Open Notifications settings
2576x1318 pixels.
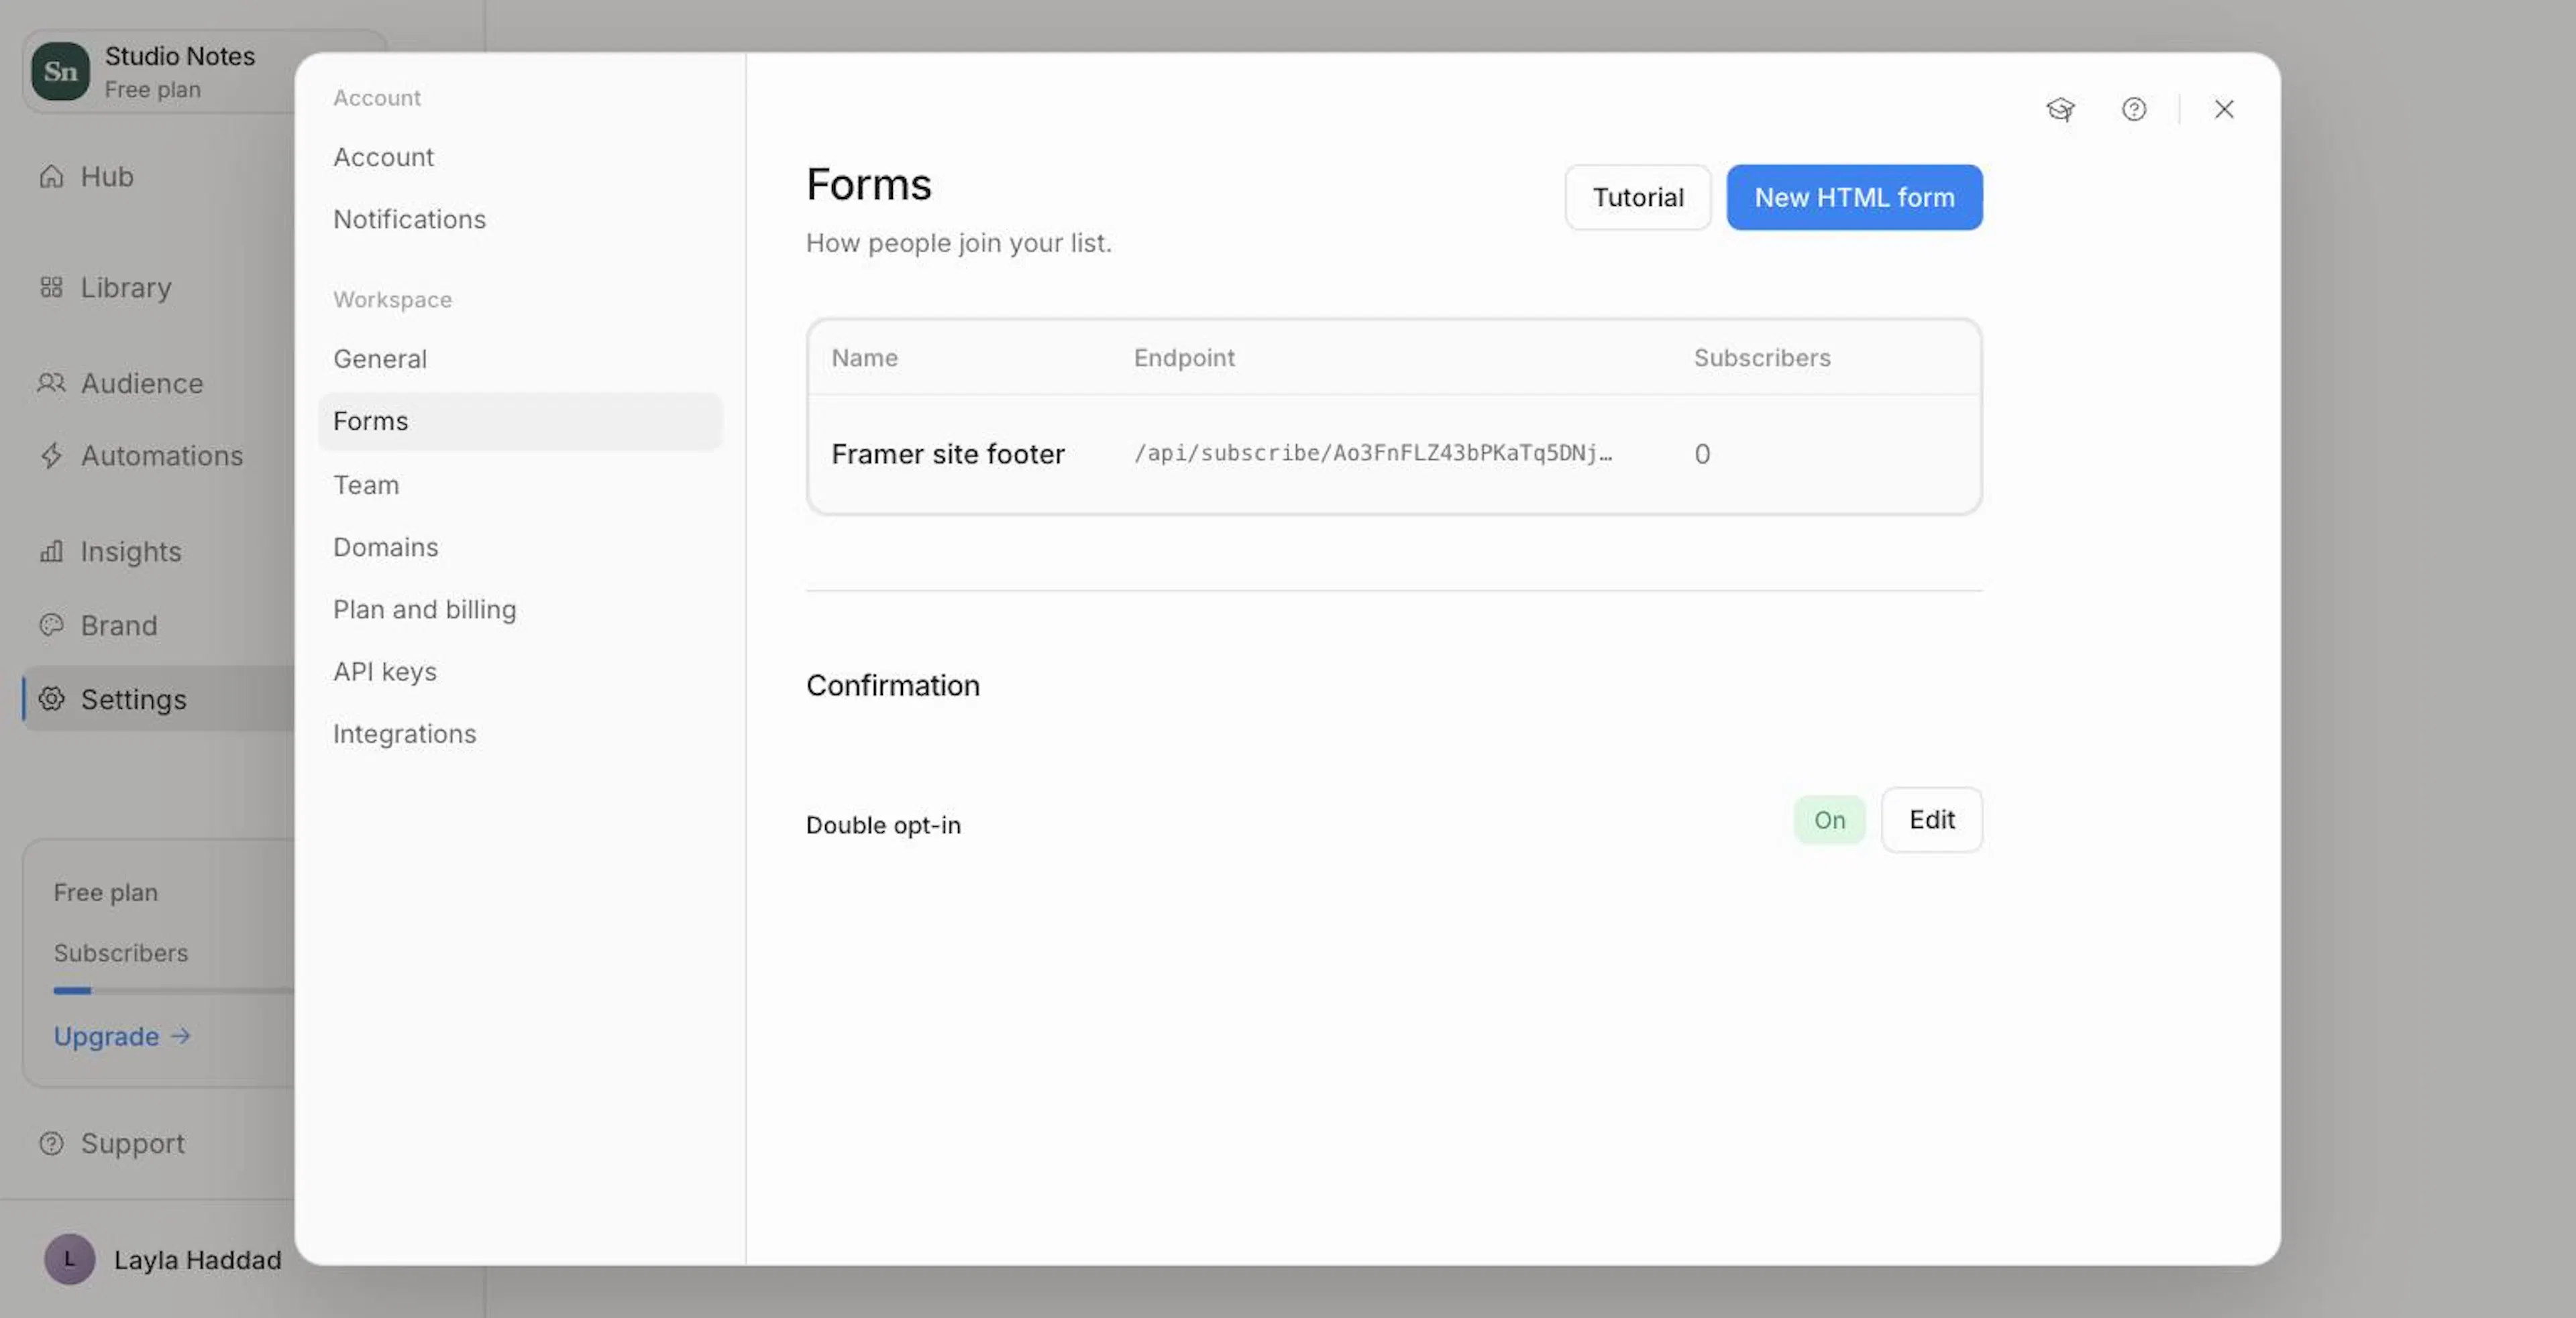click(520, 219)
